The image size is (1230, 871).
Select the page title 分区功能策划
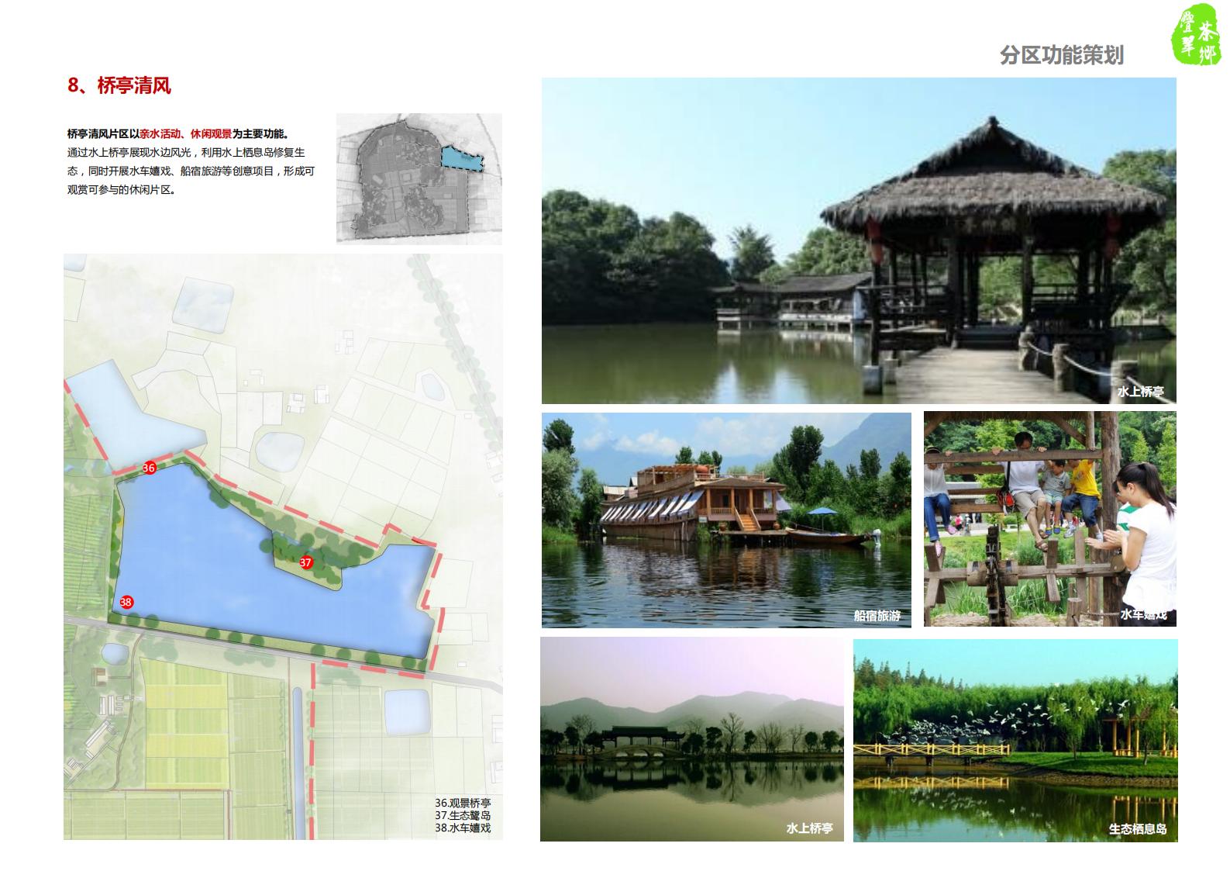click(1062, 55)
